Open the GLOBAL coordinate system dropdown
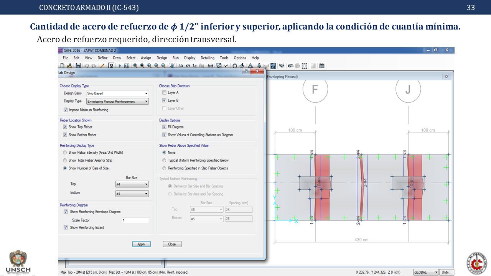491x276 pixels. (426, 272)
